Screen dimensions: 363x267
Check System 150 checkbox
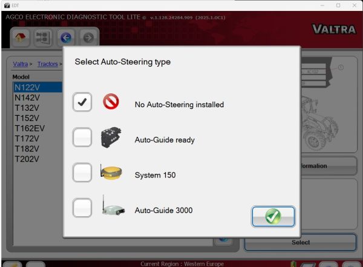tap(82, 173)
